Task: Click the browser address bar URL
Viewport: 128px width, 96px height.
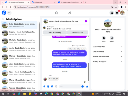Action: pos(33,7)
